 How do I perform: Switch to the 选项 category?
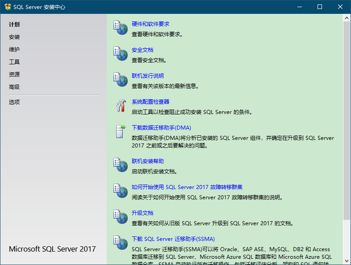point(14,102)
